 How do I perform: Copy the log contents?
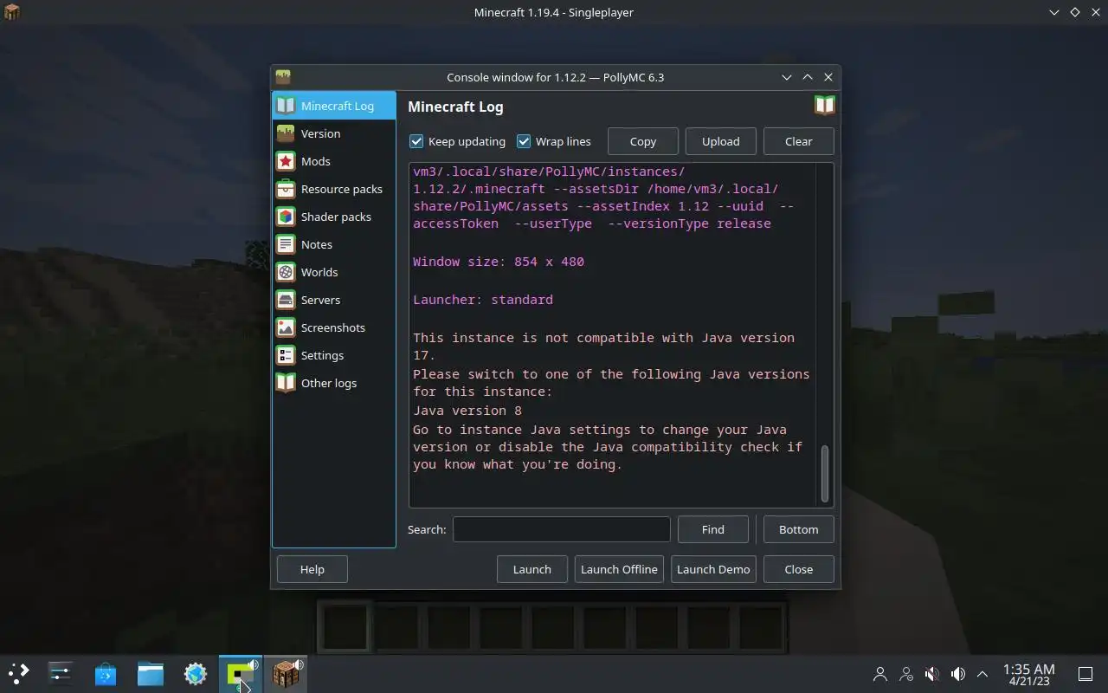[x=642, y=141]
